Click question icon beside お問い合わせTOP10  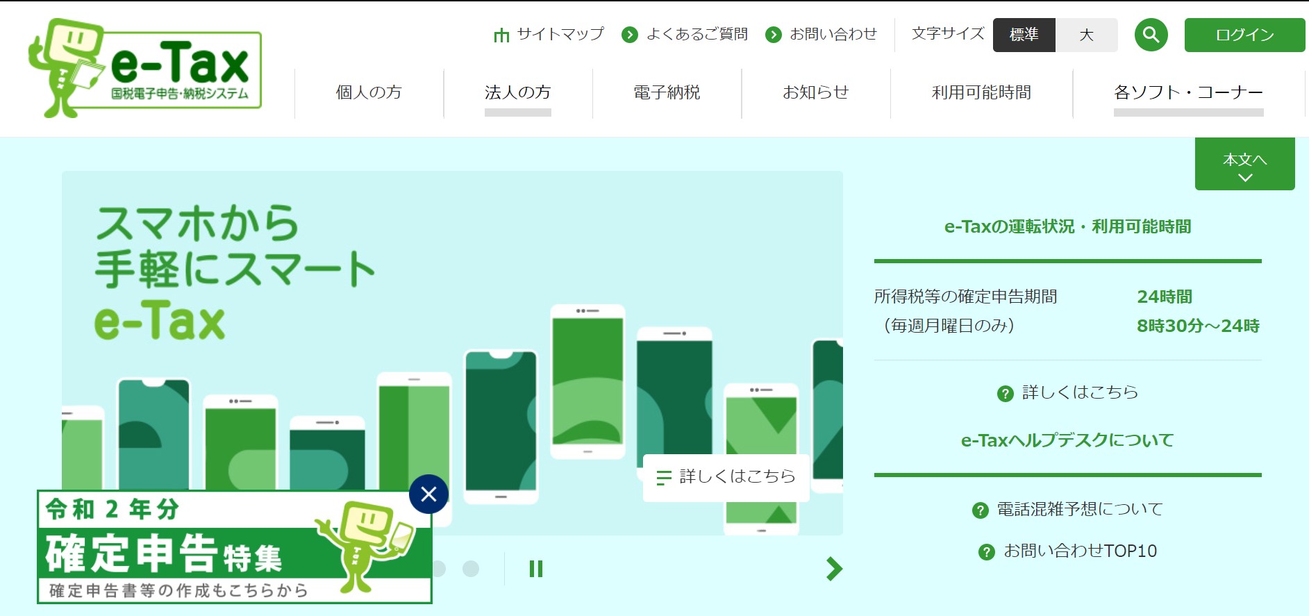tap(986, 552)
